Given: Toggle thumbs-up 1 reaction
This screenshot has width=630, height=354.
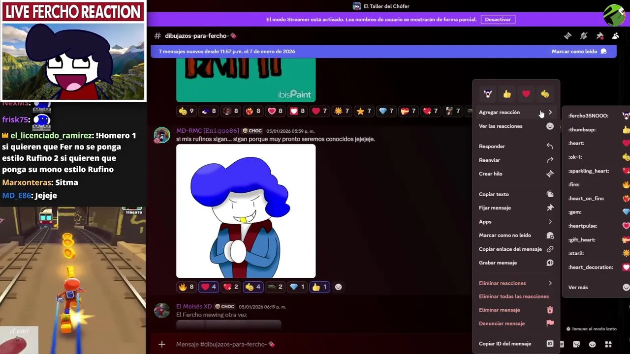Looking at the screenshot, I should coord(319,287).
